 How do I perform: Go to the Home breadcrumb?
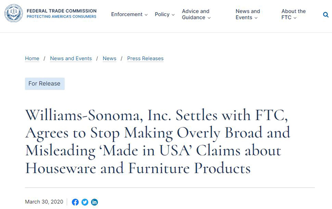point(32,58)
